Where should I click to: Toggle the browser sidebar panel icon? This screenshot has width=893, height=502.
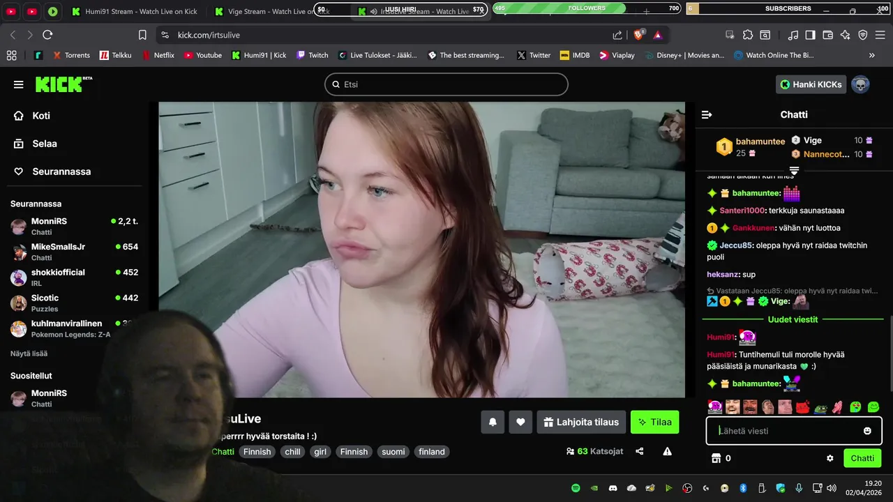(x=811, y=35)
